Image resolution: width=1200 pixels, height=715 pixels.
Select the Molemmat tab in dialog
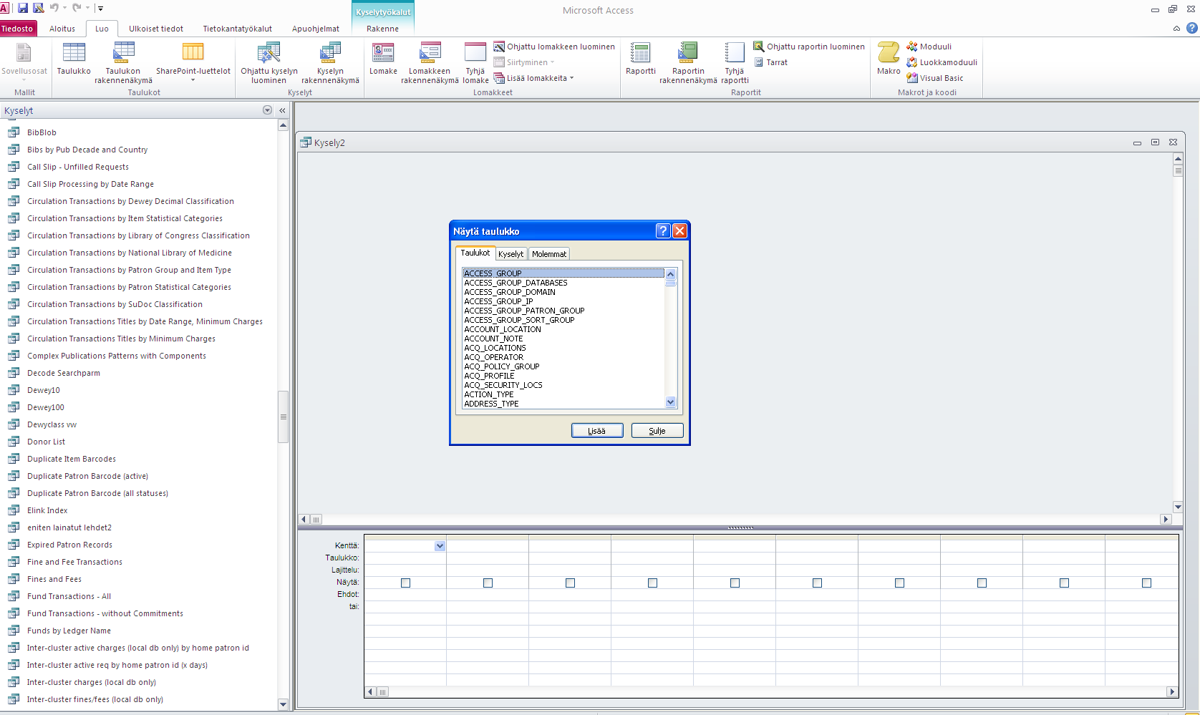tap(549, 254)
